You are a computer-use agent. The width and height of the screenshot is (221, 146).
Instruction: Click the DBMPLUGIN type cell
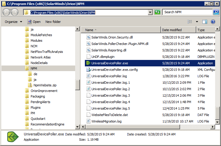206,57
